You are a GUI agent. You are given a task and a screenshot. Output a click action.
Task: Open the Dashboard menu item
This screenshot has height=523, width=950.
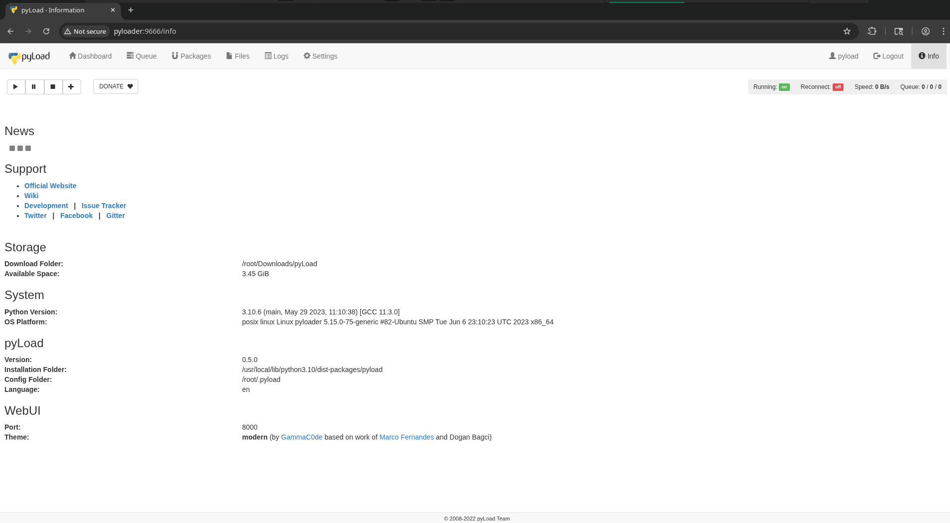(90, 56)
